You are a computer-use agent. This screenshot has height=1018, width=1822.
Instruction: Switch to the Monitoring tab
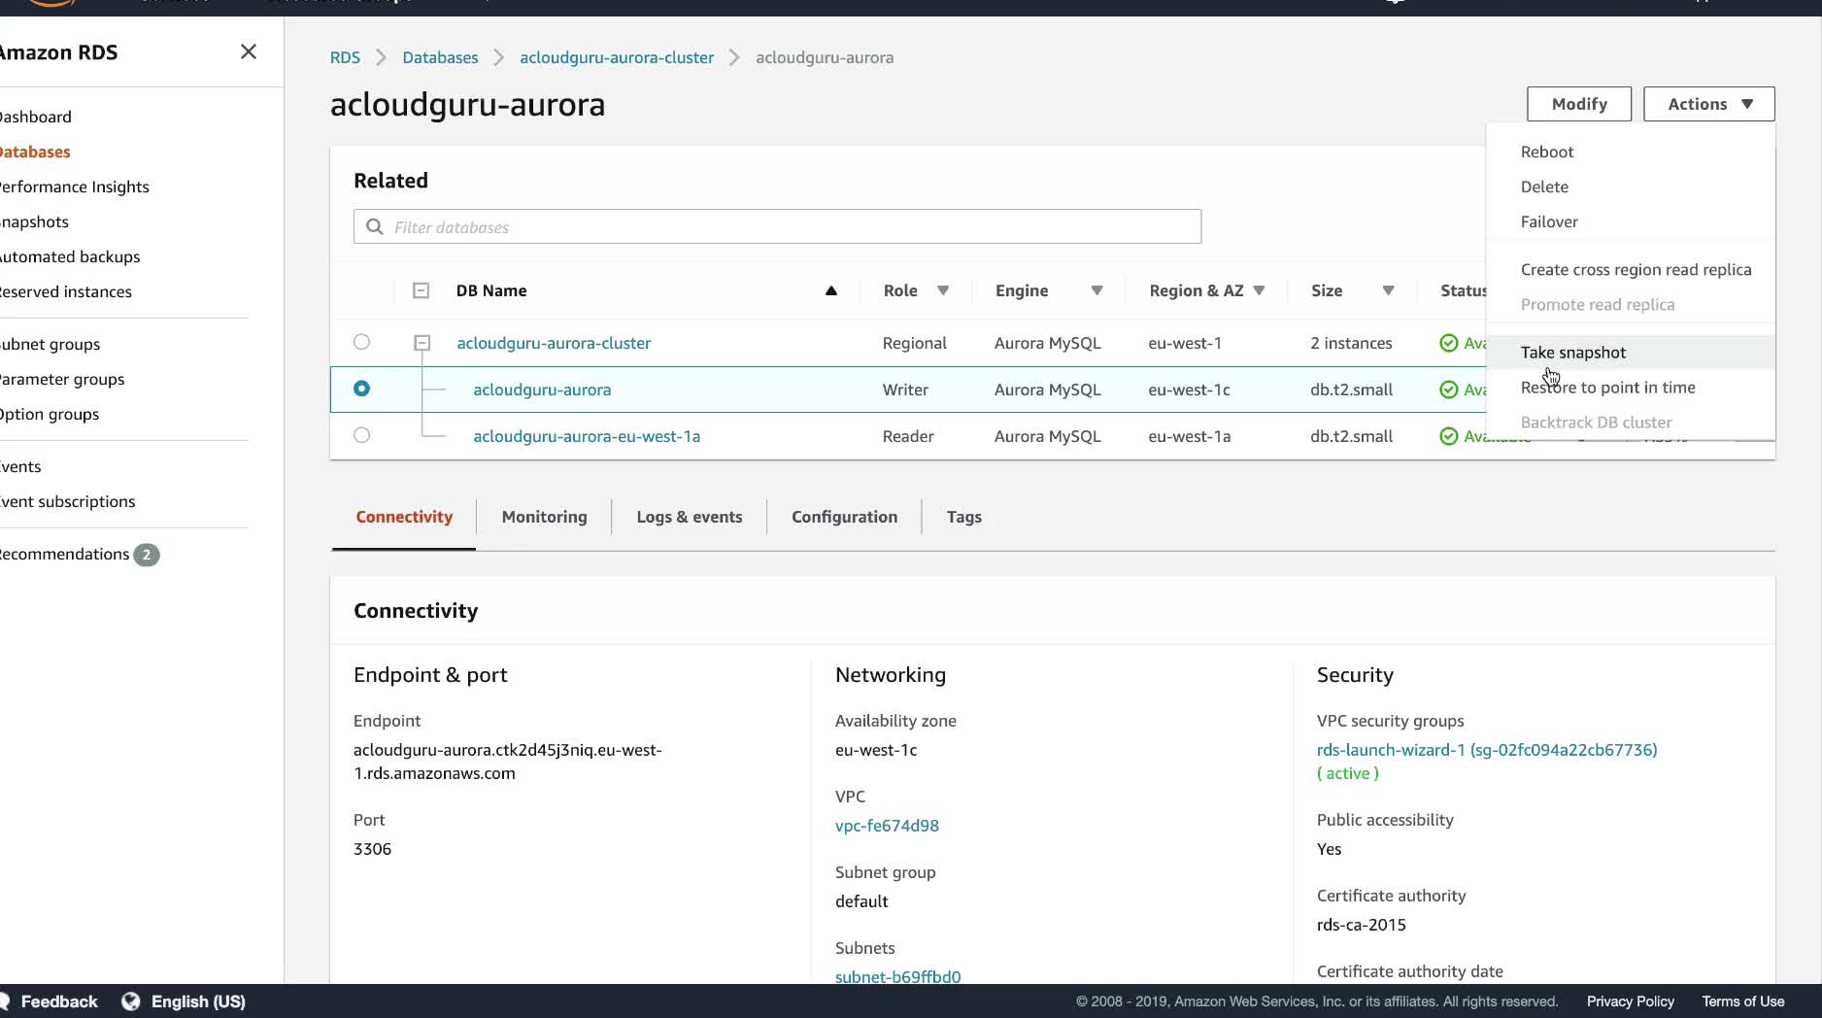click(x=544, y=517)
